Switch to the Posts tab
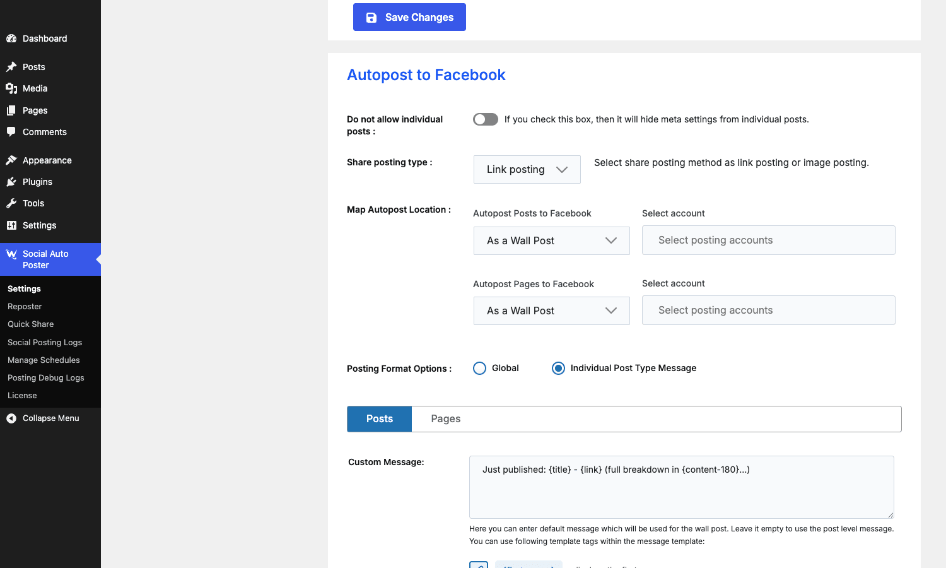 click(380, 419)
